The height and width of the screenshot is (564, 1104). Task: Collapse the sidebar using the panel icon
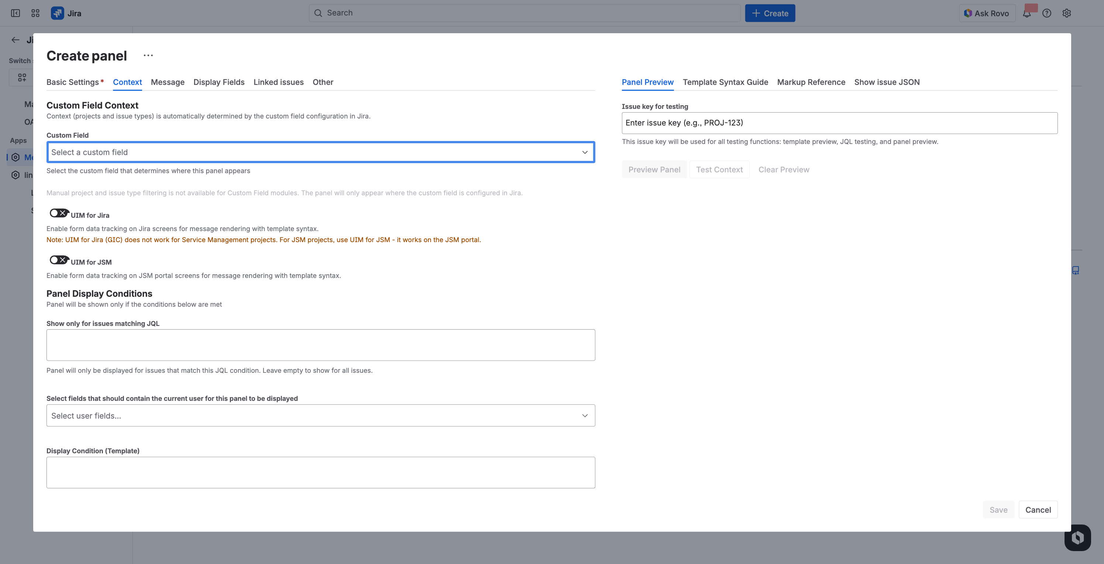[x=15, y=13]
